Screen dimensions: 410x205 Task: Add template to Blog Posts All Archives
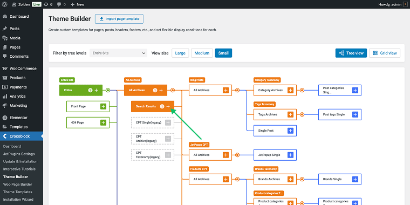[226, 90]
